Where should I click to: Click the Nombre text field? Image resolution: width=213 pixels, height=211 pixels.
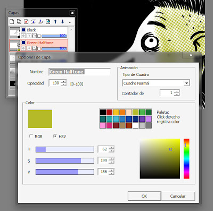pyautogui.click(x=79, y=72)
